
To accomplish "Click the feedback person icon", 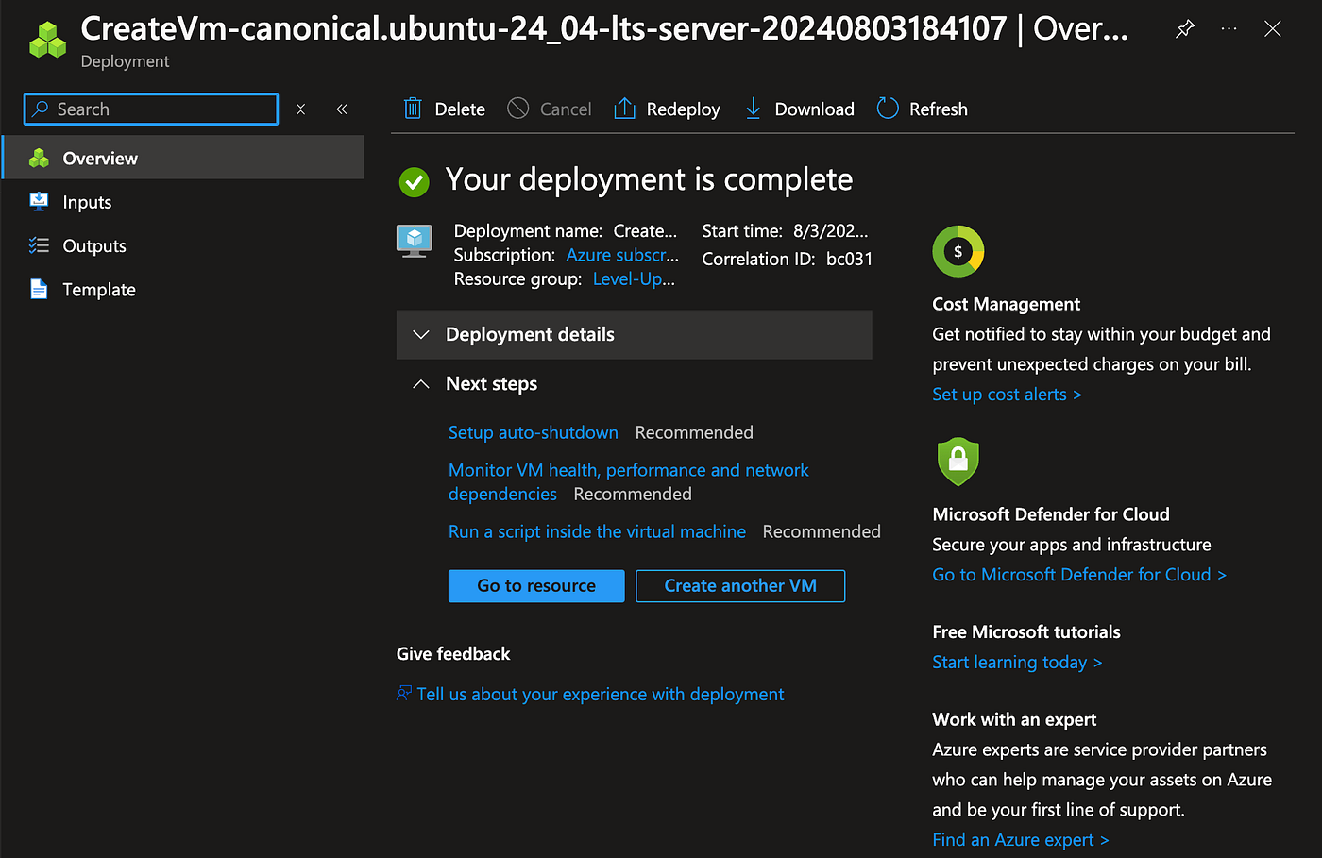I will point(404,694).
